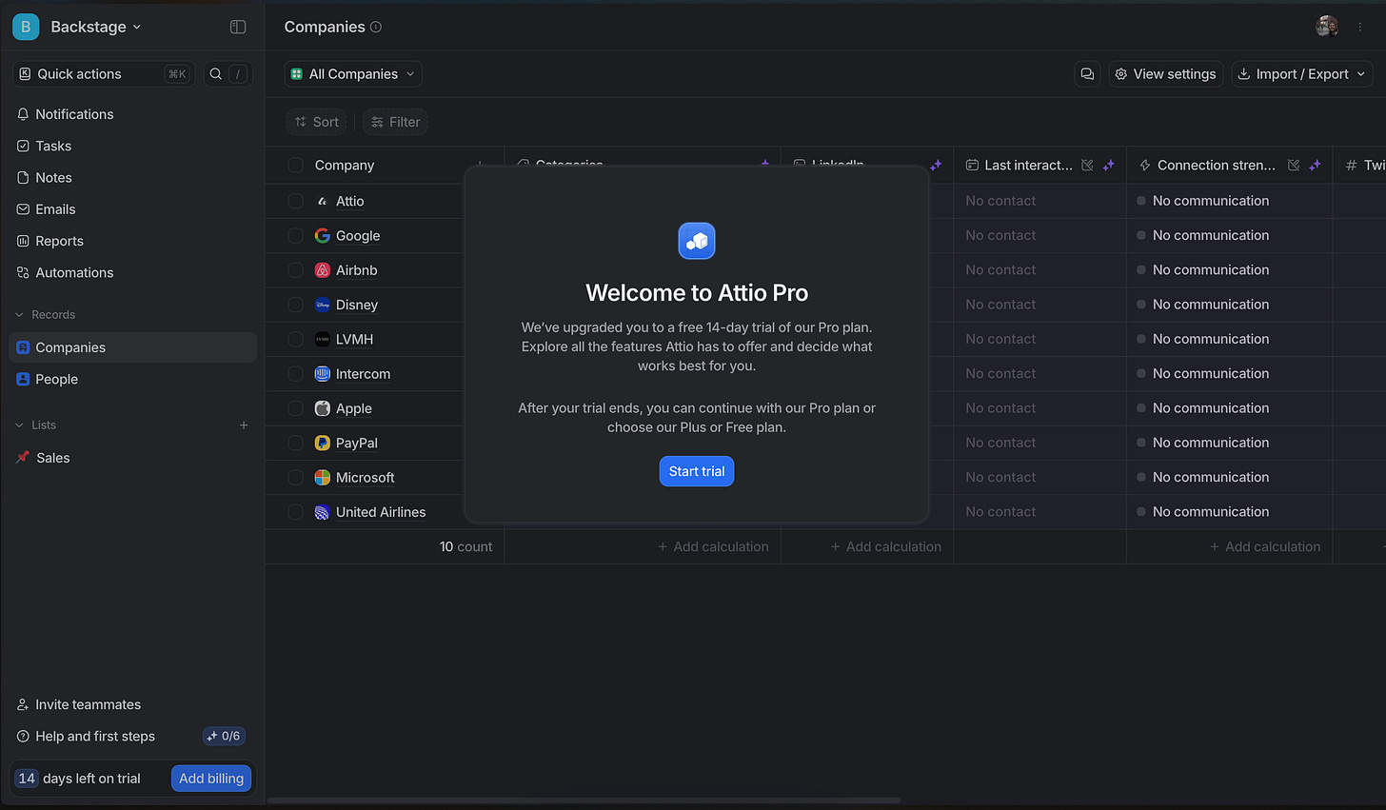The image size is (1386, 810).
Task: Check the Google row checkbox
Action: click(x=296, y=235)
